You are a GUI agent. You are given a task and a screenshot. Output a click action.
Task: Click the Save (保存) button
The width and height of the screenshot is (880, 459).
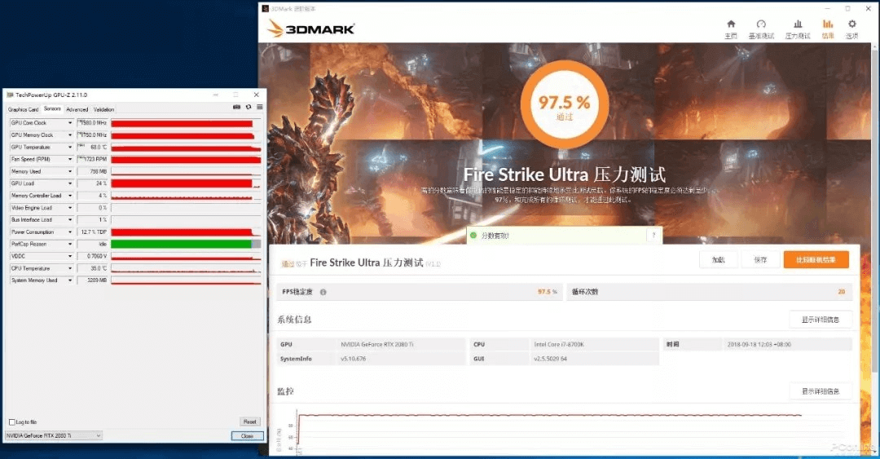pos(760,259)
